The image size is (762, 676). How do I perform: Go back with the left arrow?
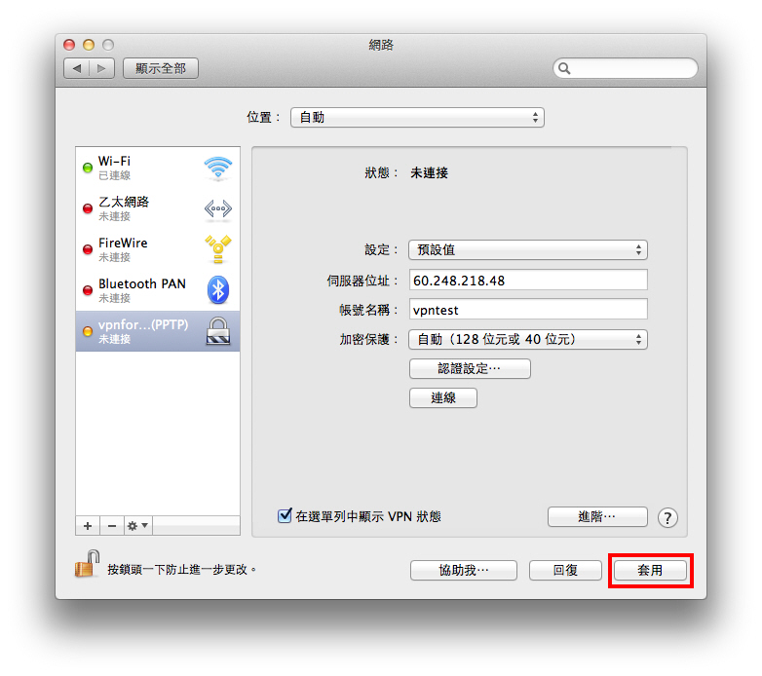tap(77, 68)
